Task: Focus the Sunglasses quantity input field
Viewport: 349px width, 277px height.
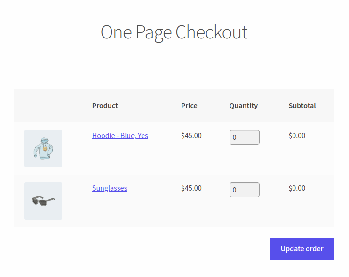Action: [245, 190]
